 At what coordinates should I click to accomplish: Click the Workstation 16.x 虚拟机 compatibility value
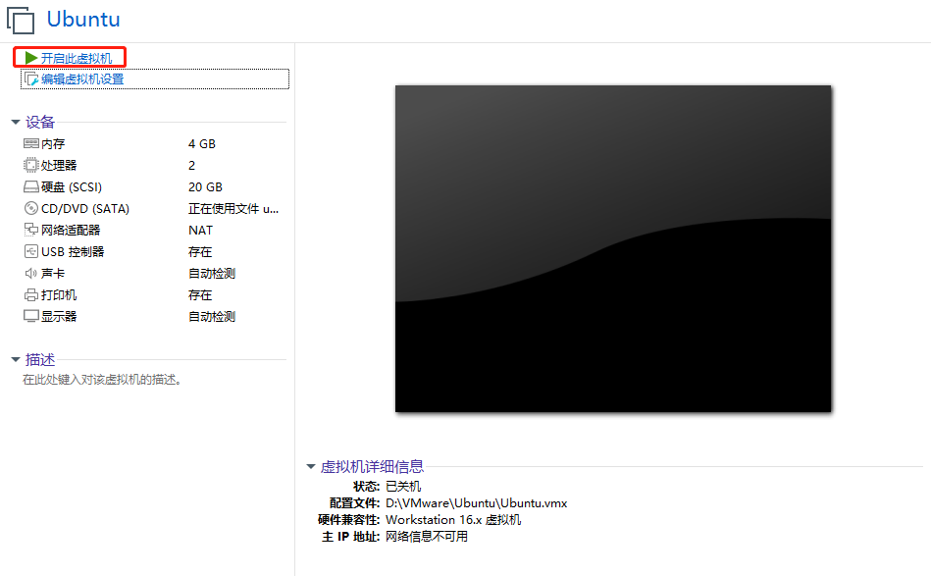(x=453, y=520)
